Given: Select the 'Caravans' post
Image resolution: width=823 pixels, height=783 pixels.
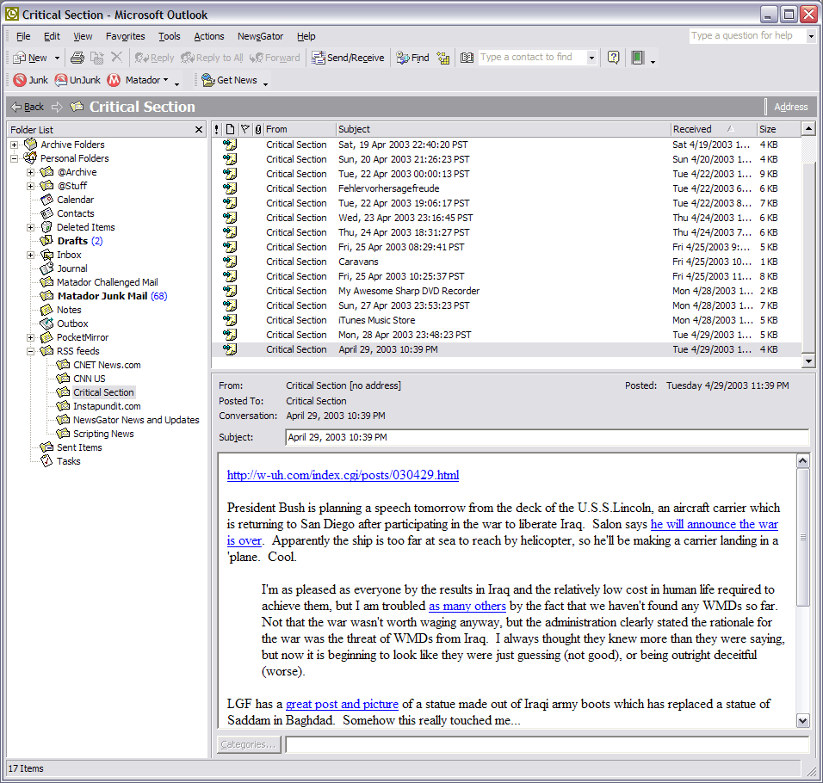Looking at the screenshot, I should pyautogui.click(x=506, y=262).
